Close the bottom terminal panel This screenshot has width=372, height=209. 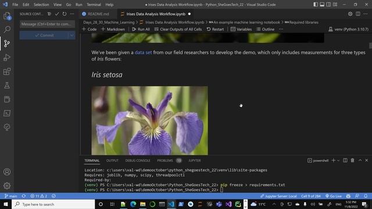(x=367, y=160)
